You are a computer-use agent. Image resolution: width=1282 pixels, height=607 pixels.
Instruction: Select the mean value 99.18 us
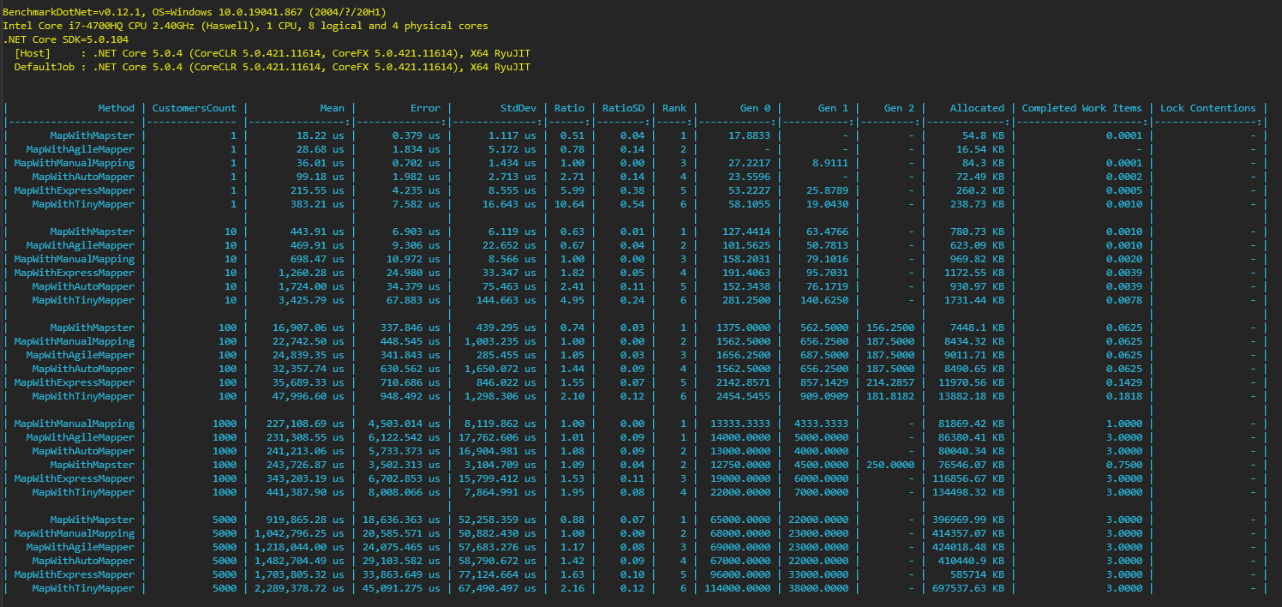pyautogui.click(x=320, y=177)
